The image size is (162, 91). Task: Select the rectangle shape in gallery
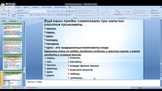(x=105, y=11)
